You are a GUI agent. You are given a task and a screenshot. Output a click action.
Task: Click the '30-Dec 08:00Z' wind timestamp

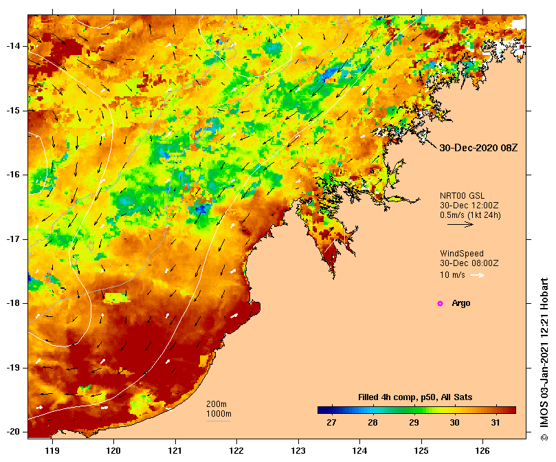click(469, 263)
